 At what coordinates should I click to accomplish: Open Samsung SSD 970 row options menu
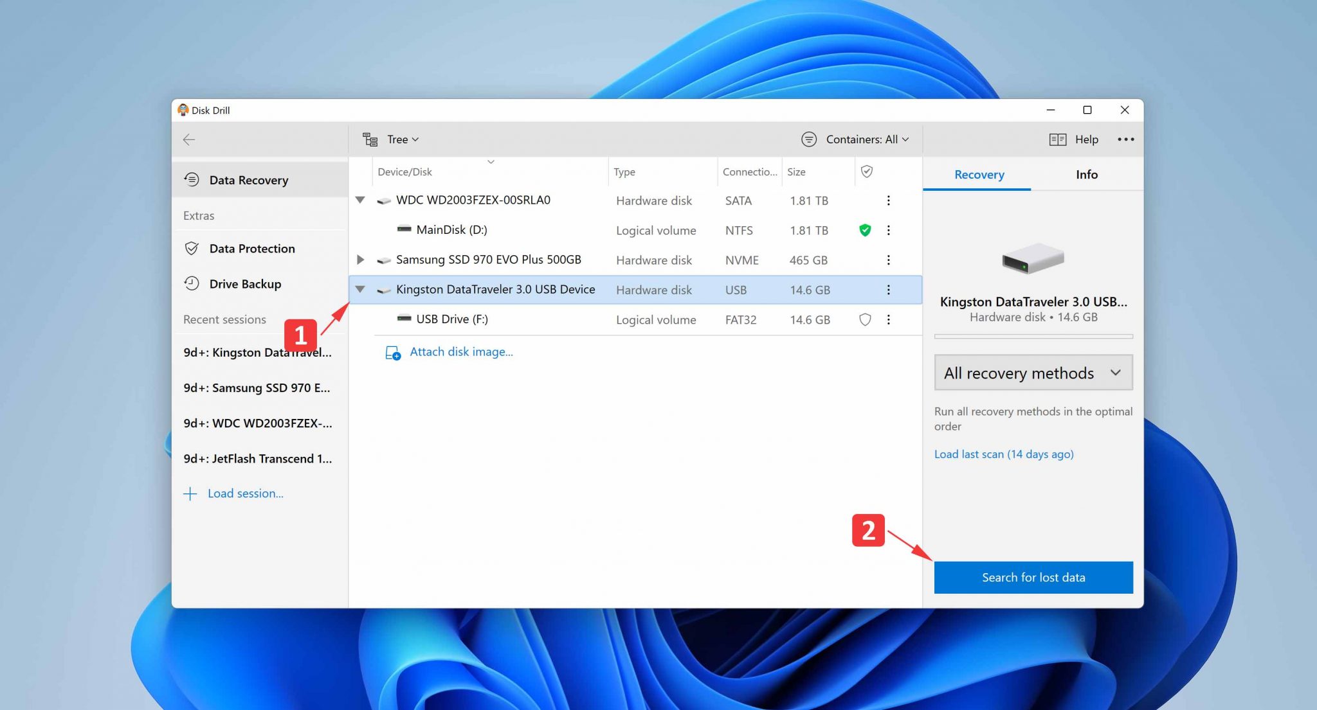(x=888, y=260)
